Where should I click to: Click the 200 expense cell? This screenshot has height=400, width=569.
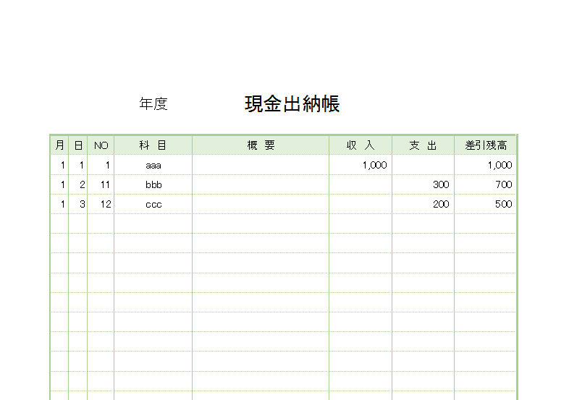pos(440,204)
